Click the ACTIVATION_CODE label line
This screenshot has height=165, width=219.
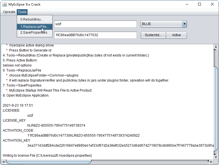click(x=18, y=130)
